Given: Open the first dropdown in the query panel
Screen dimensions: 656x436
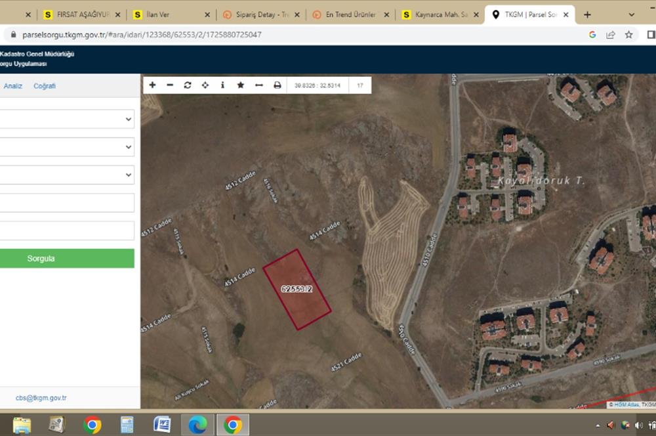Looking at the screenshot, I should coord(66,119).
